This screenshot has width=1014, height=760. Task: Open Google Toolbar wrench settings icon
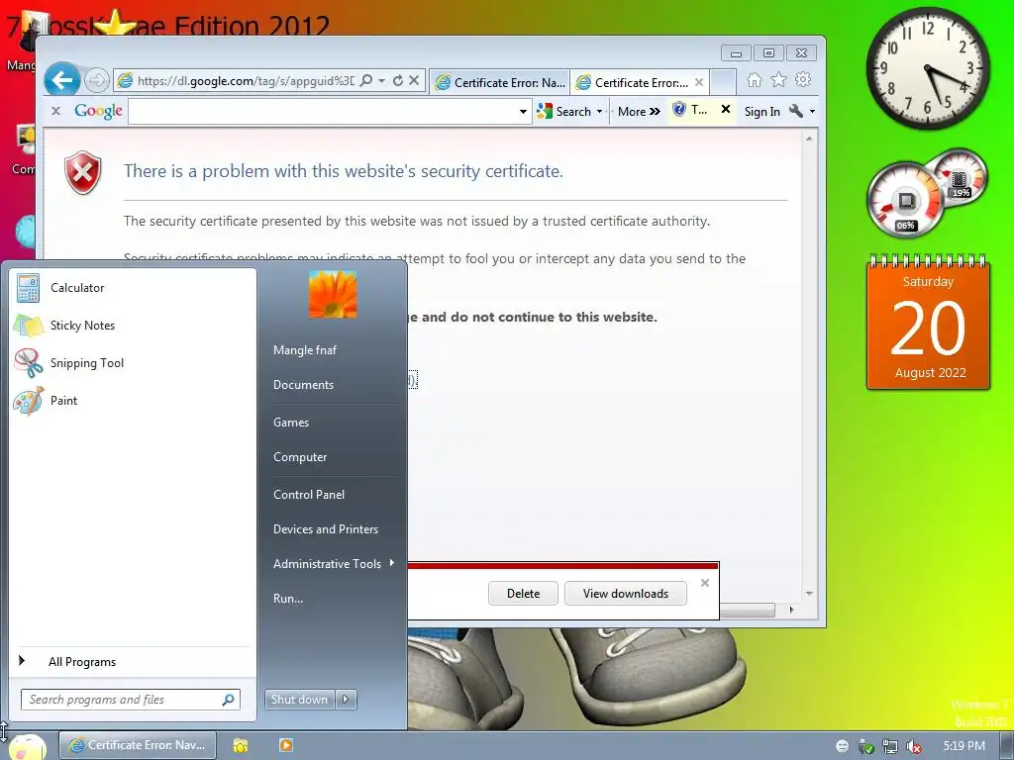pos(796,111)
